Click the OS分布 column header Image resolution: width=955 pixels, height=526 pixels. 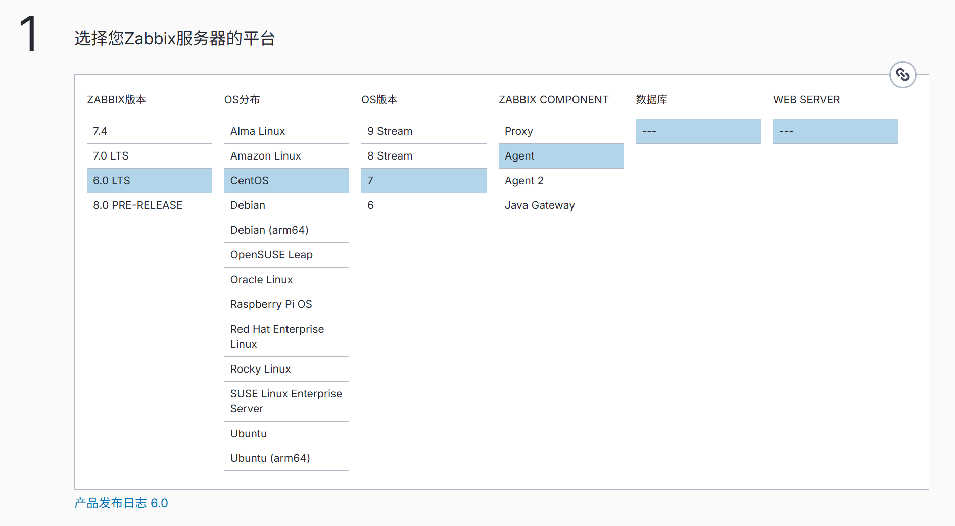(242, 100)
